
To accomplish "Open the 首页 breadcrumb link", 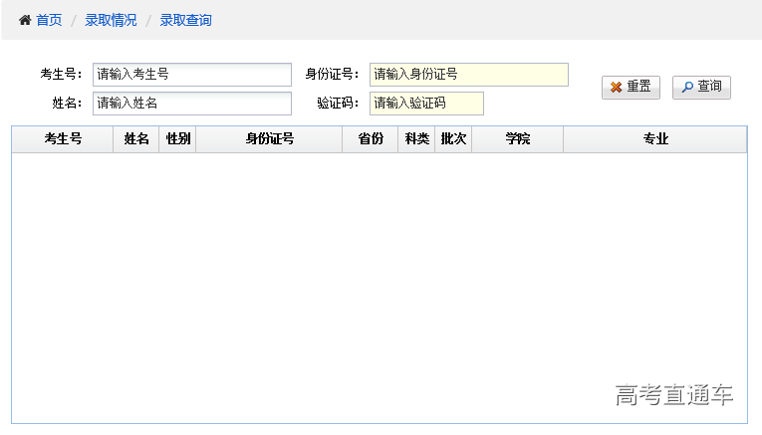I will click(49, 20).
